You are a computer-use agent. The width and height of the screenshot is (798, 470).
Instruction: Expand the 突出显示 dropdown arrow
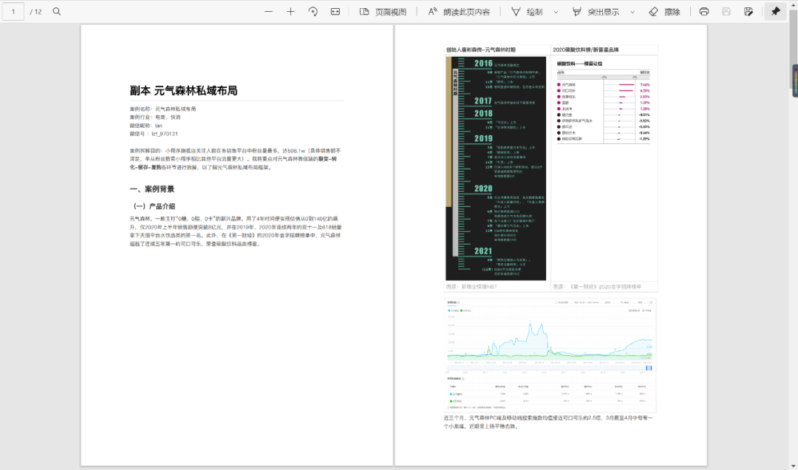click(x=632, y=12)
